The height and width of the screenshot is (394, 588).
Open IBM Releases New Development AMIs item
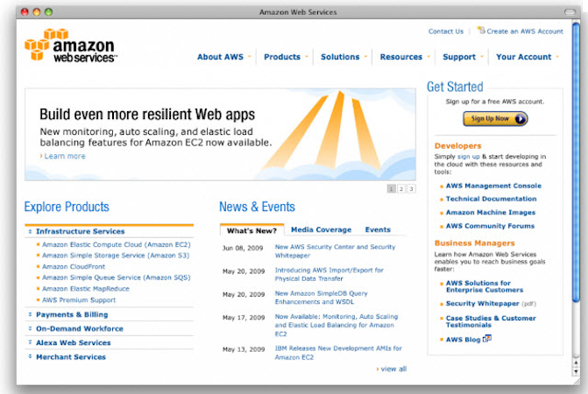click(x=338, y=353)
